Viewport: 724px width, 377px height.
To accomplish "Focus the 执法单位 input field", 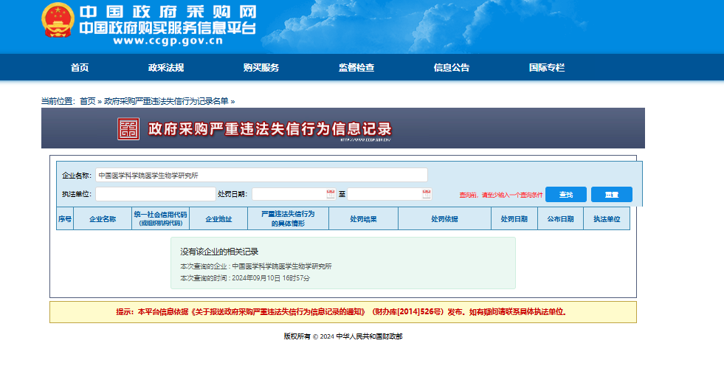I will 155,194.
